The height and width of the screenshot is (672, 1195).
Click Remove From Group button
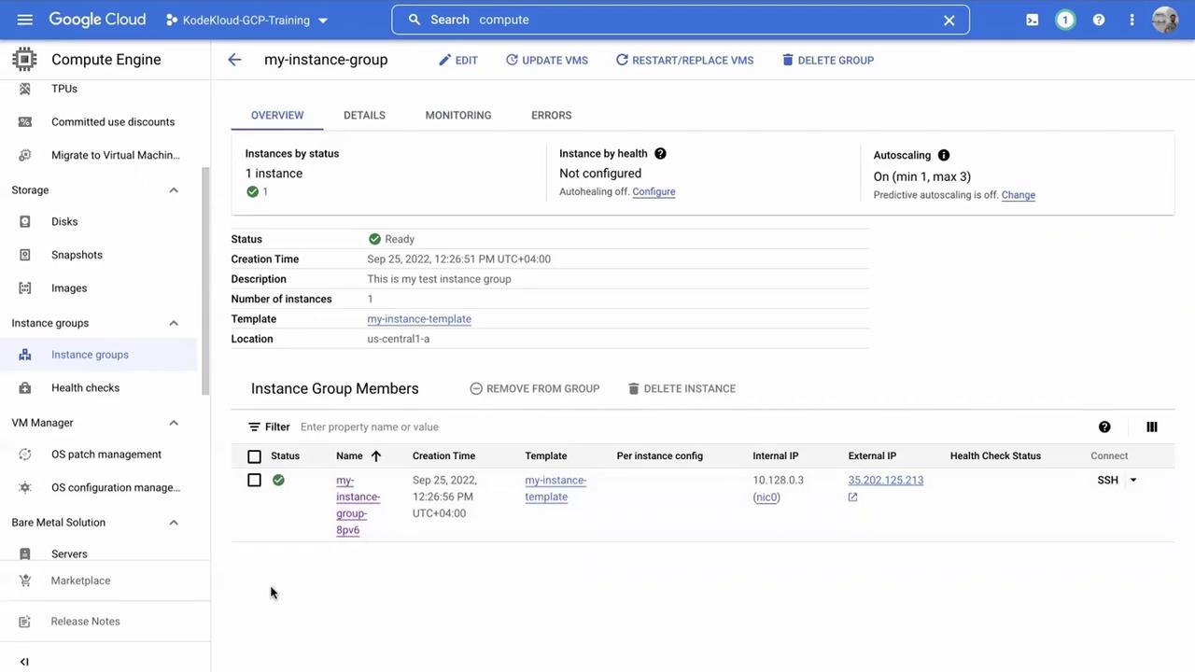(535, 388)
